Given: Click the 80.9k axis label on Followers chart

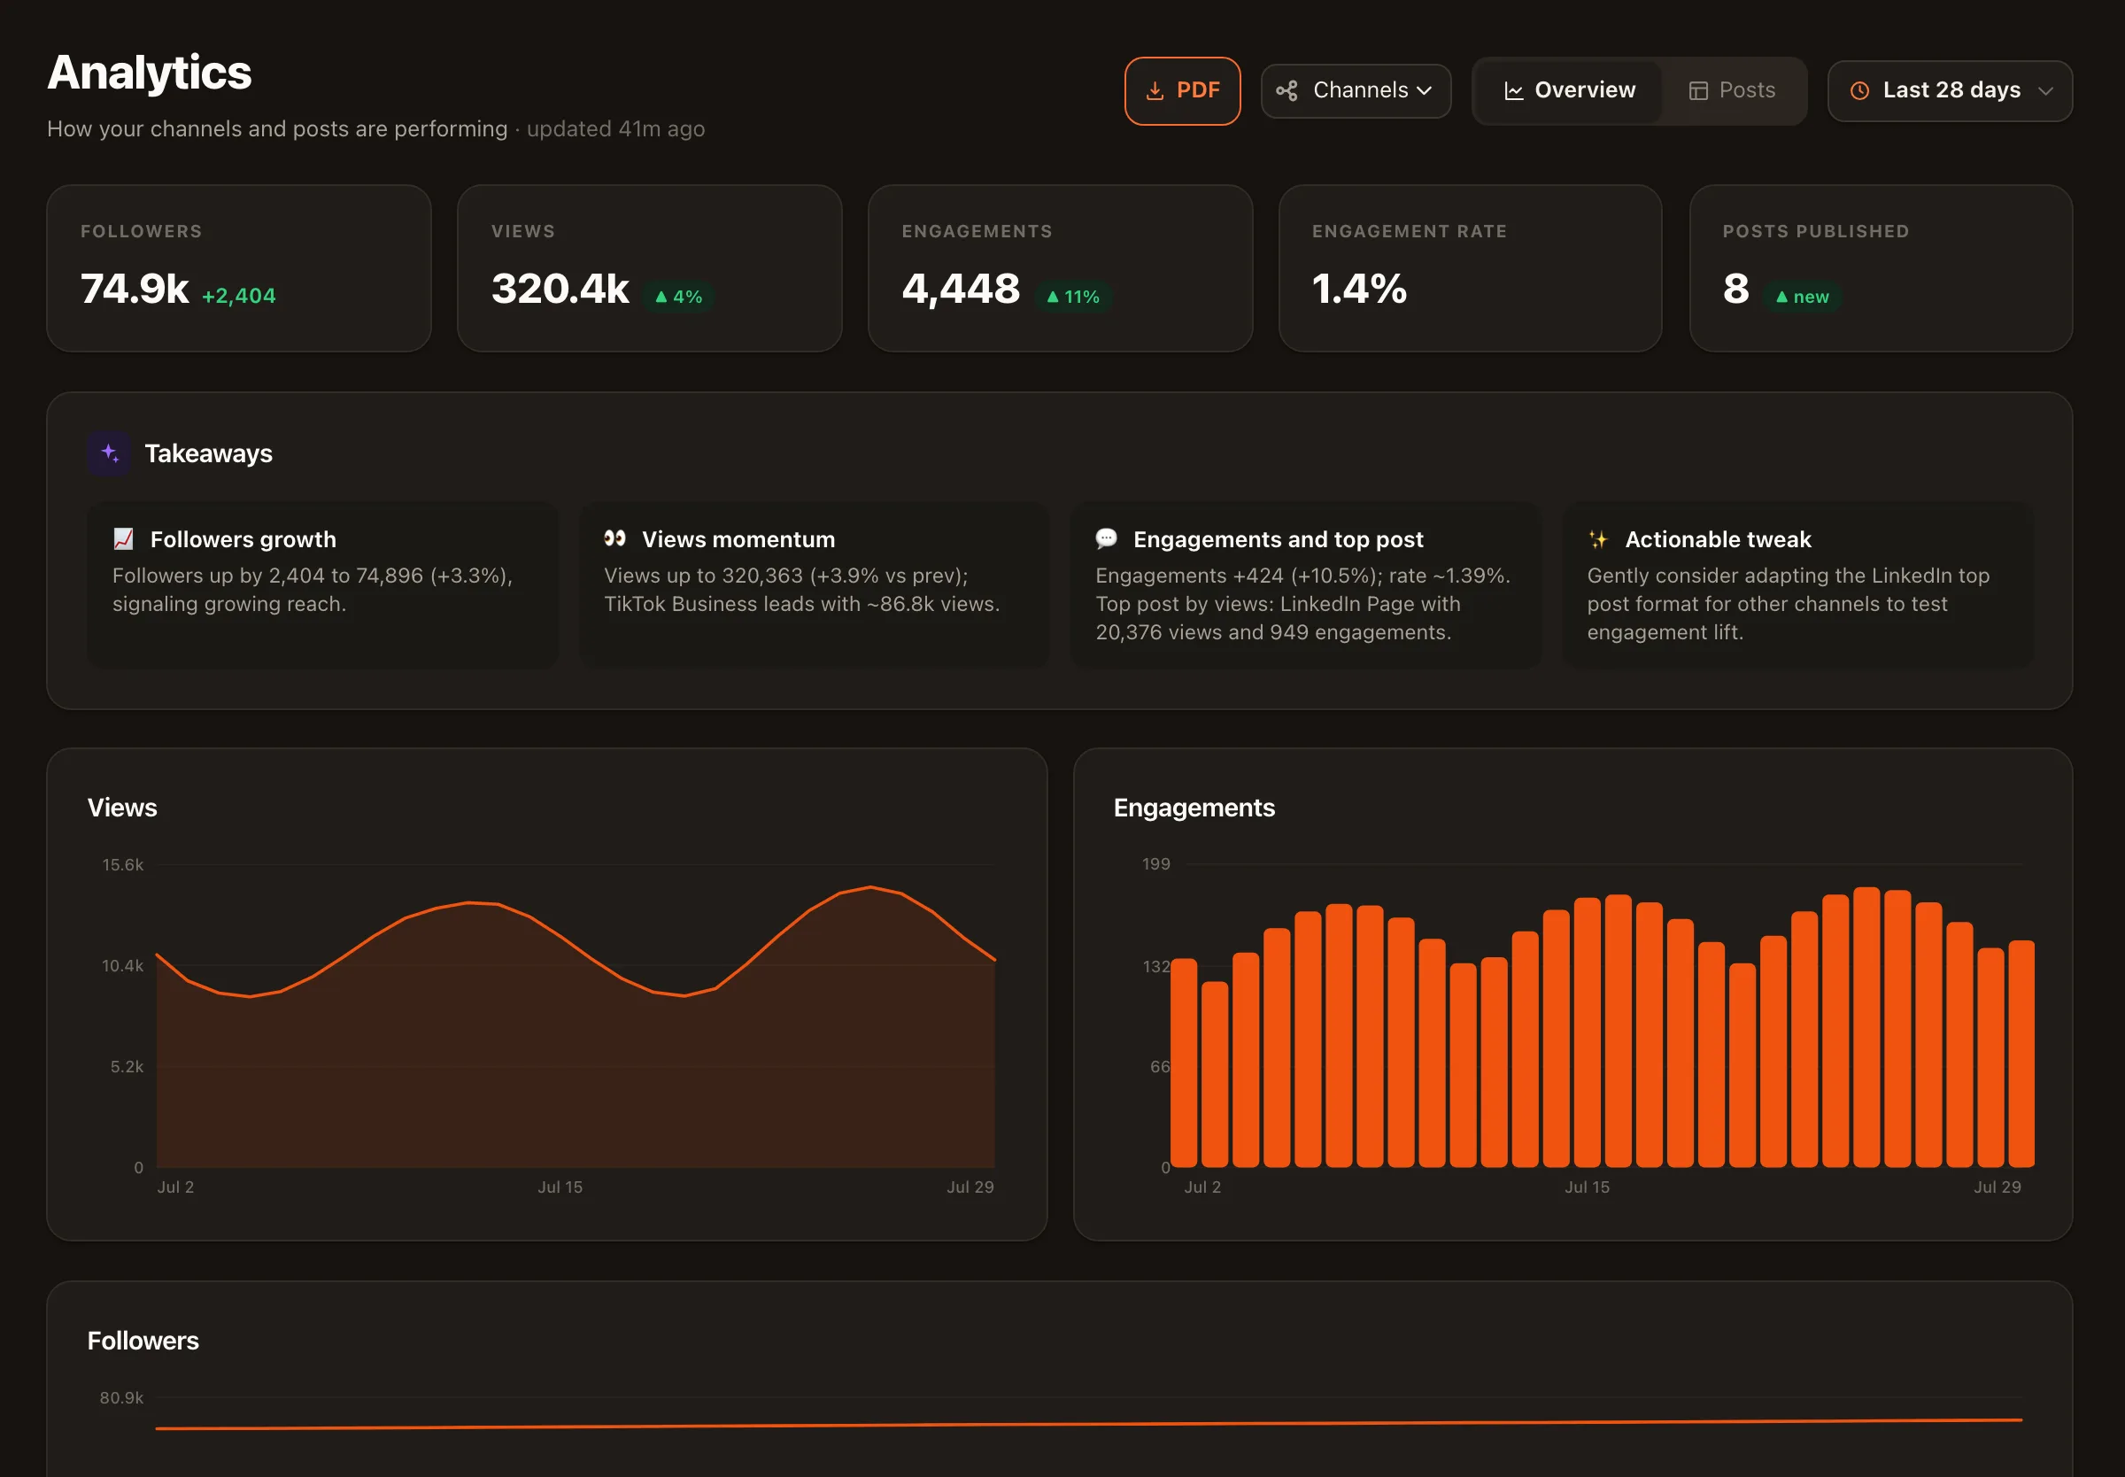Looking at the screenshot, I should click(121, 1397).
